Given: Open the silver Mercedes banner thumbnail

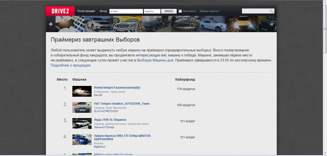Looking at the screenshot, I should pos(128,24).
